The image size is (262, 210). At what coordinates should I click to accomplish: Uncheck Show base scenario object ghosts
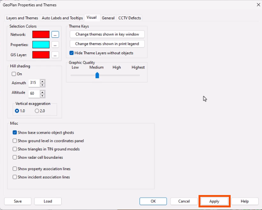pos(15,133)
